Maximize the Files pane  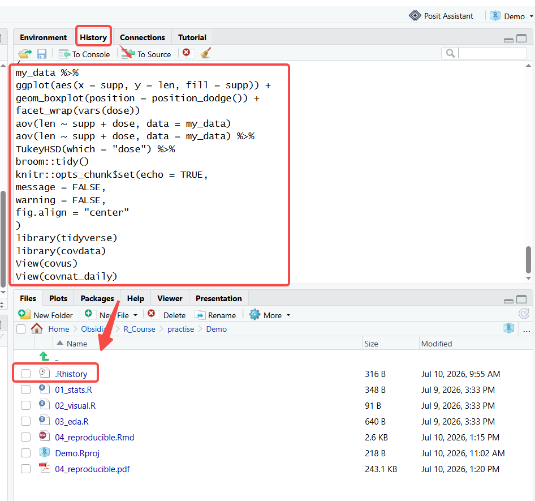521,299
